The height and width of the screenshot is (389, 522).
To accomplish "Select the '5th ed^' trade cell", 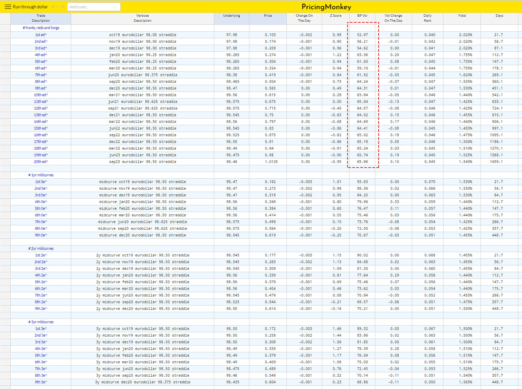I will pyautogui.click(x=41, y=61).
